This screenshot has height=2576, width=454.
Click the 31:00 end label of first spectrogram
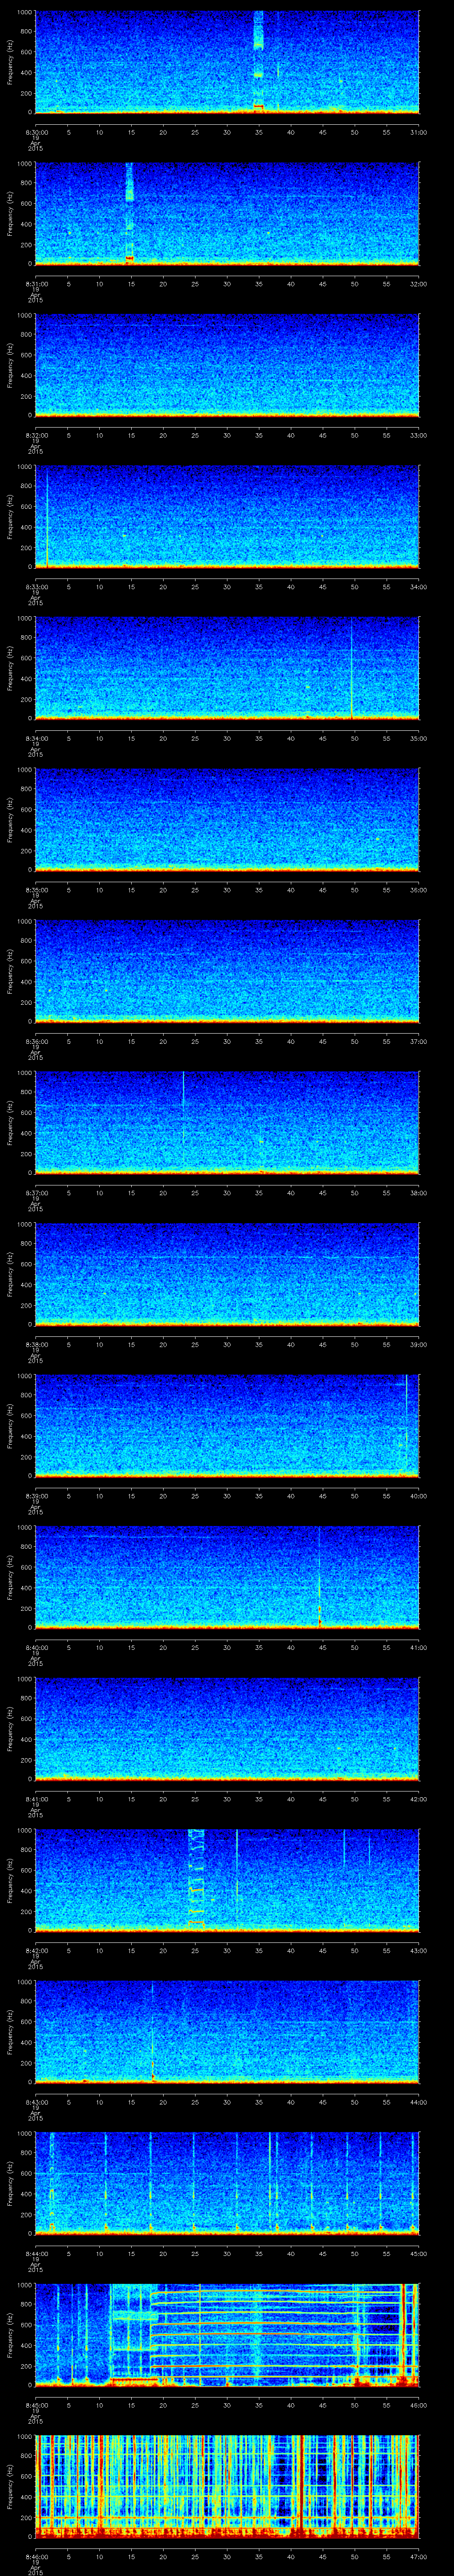tap(419, 131)
